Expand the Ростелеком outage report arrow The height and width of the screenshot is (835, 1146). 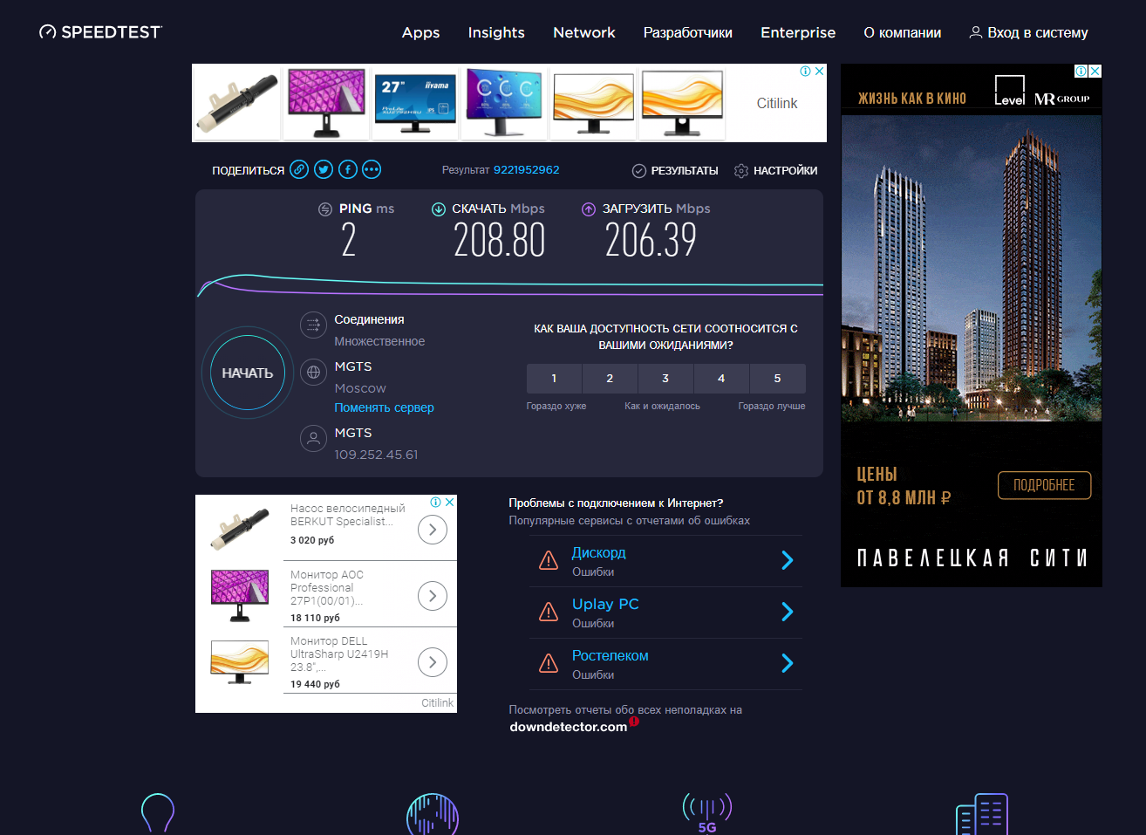[x=788, y=663]
